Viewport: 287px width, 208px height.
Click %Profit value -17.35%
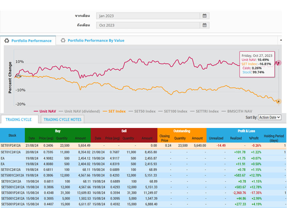256,193
